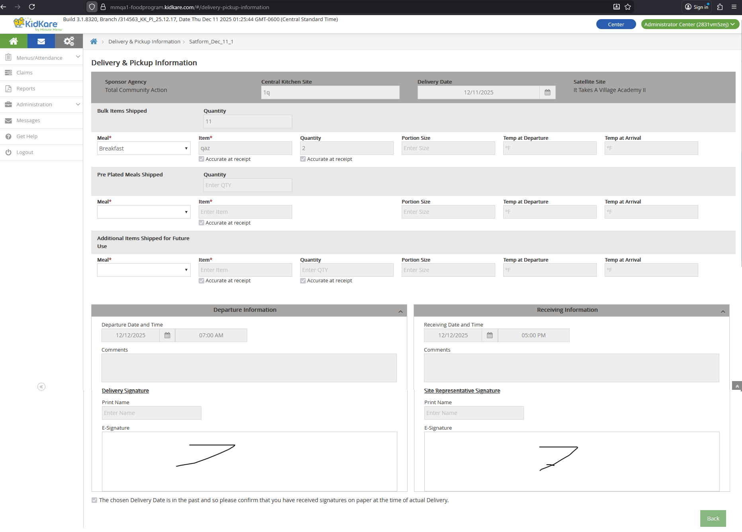Toggle Accurate at receipt under Breakfast quantity

[303, 159]
